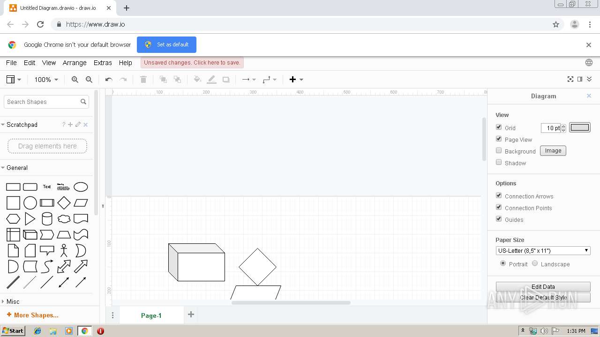
Task: Collapse the toolbar with chevron icon
Action: (x=589, y=80)
